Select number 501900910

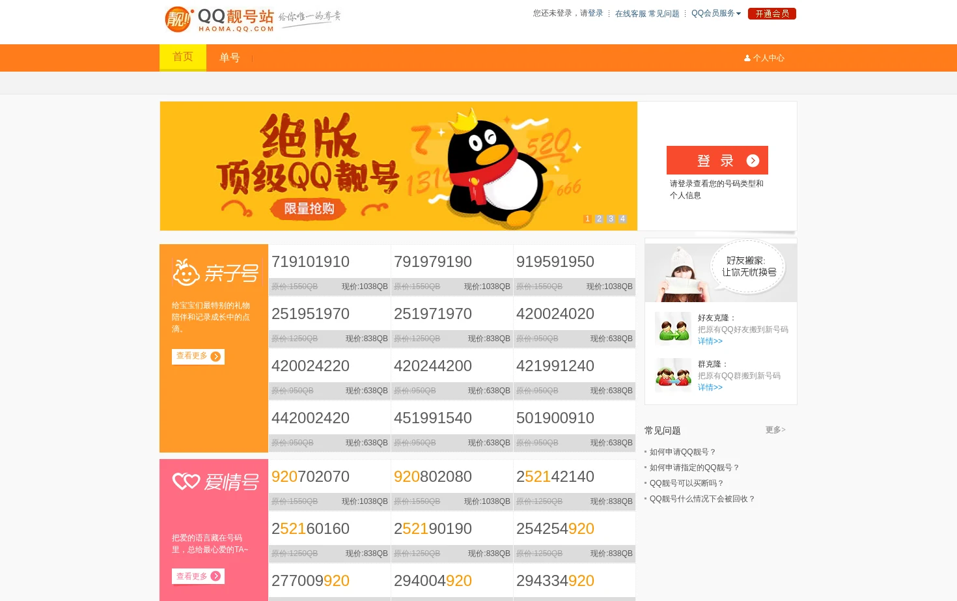click(x=555, y=418)
